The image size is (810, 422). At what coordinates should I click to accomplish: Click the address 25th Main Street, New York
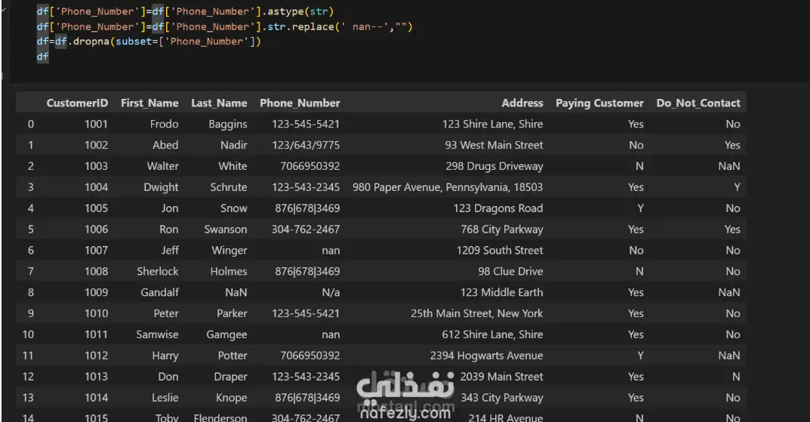coord(477,313)
